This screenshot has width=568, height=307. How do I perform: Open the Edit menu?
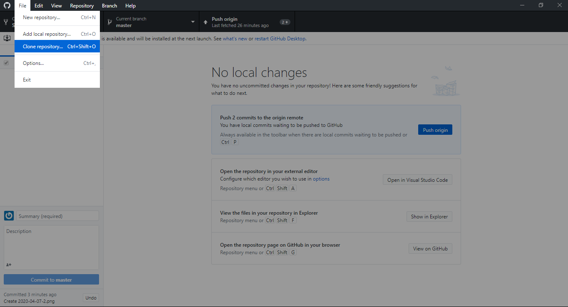pyautogui.click(x=39, y=5)
